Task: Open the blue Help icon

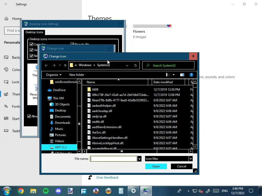Action: 191,75
